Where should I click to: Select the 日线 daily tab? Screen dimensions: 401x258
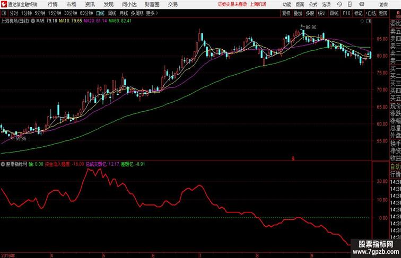pyautogui.click(x=100, y=13)
